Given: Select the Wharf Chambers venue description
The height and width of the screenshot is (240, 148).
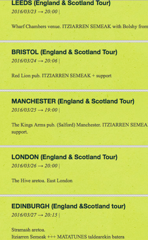Looking at the screenshot, I should [80, 27].
